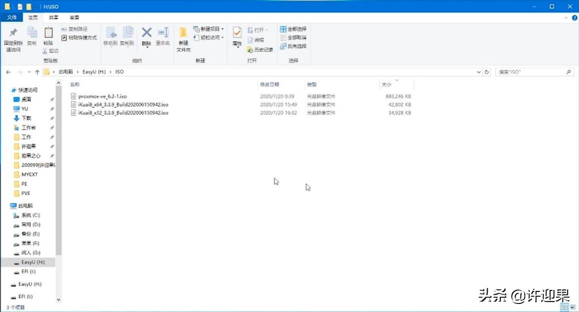
Task: Open the 移动到 (Move to) command
Action: (x=110, y=36)
